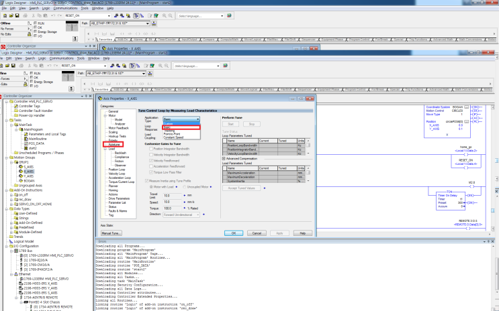Click Accept Tuned Values button
The image size is (499, 311).
pyautogui.click(x=242, y=188)
